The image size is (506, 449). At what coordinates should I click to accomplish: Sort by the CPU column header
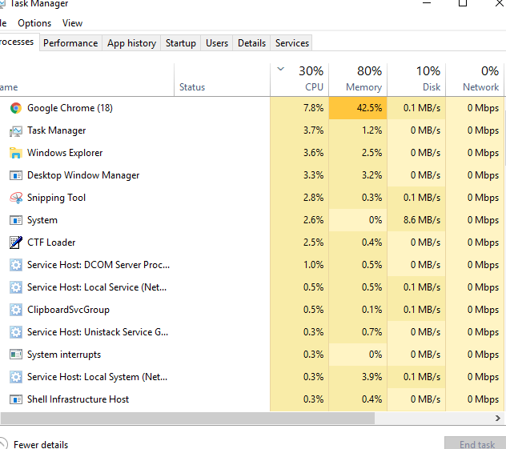299,80
